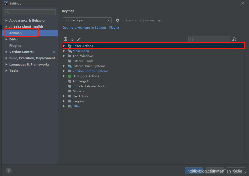This screenshot has width=249, height=176.
Task: Open the keymap gear options menu
Action: point(117,20)
